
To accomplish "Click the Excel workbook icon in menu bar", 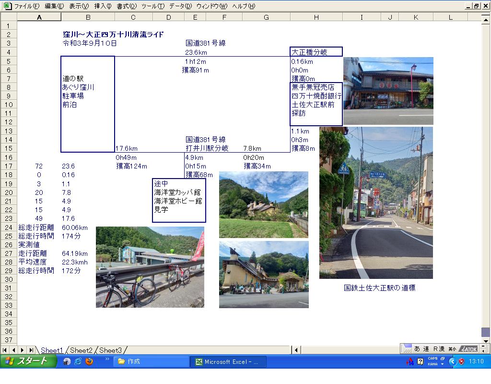I will (x=7, y=6).
